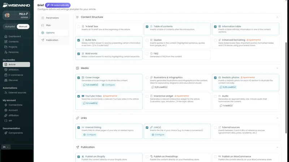Open the Plan tab
The height and width of the screenshot is (162, 289).
click(x=53, y=25)
